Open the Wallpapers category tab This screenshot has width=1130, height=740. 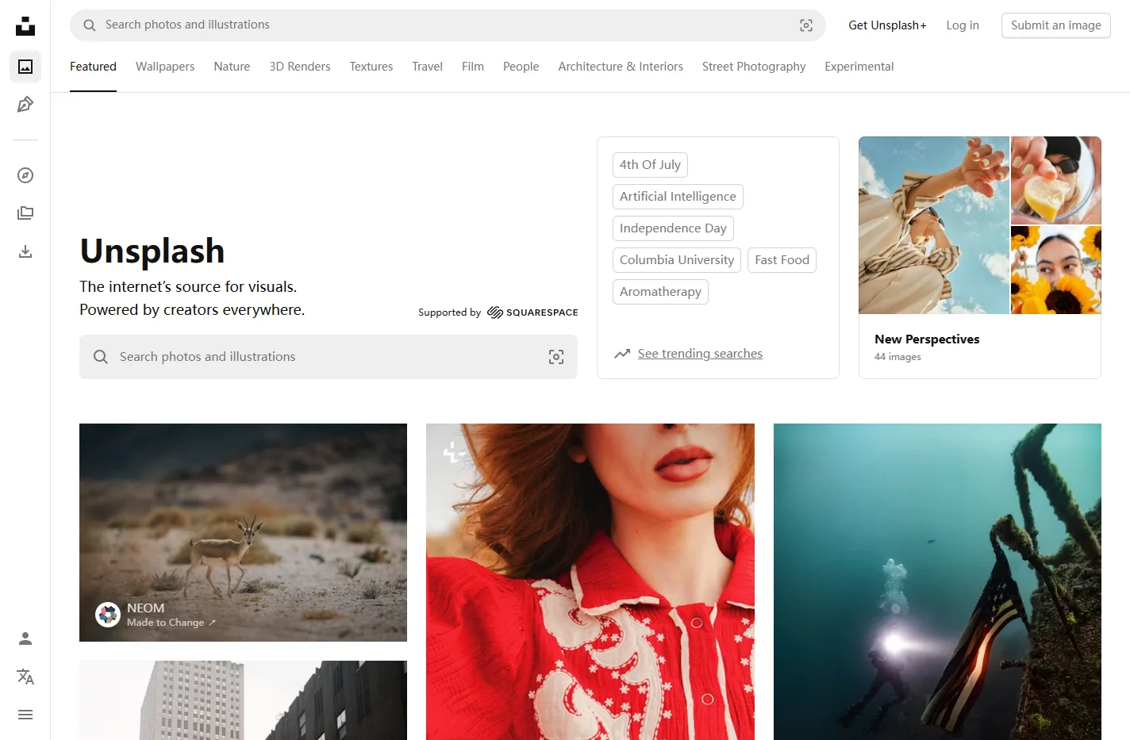point(165,67)
